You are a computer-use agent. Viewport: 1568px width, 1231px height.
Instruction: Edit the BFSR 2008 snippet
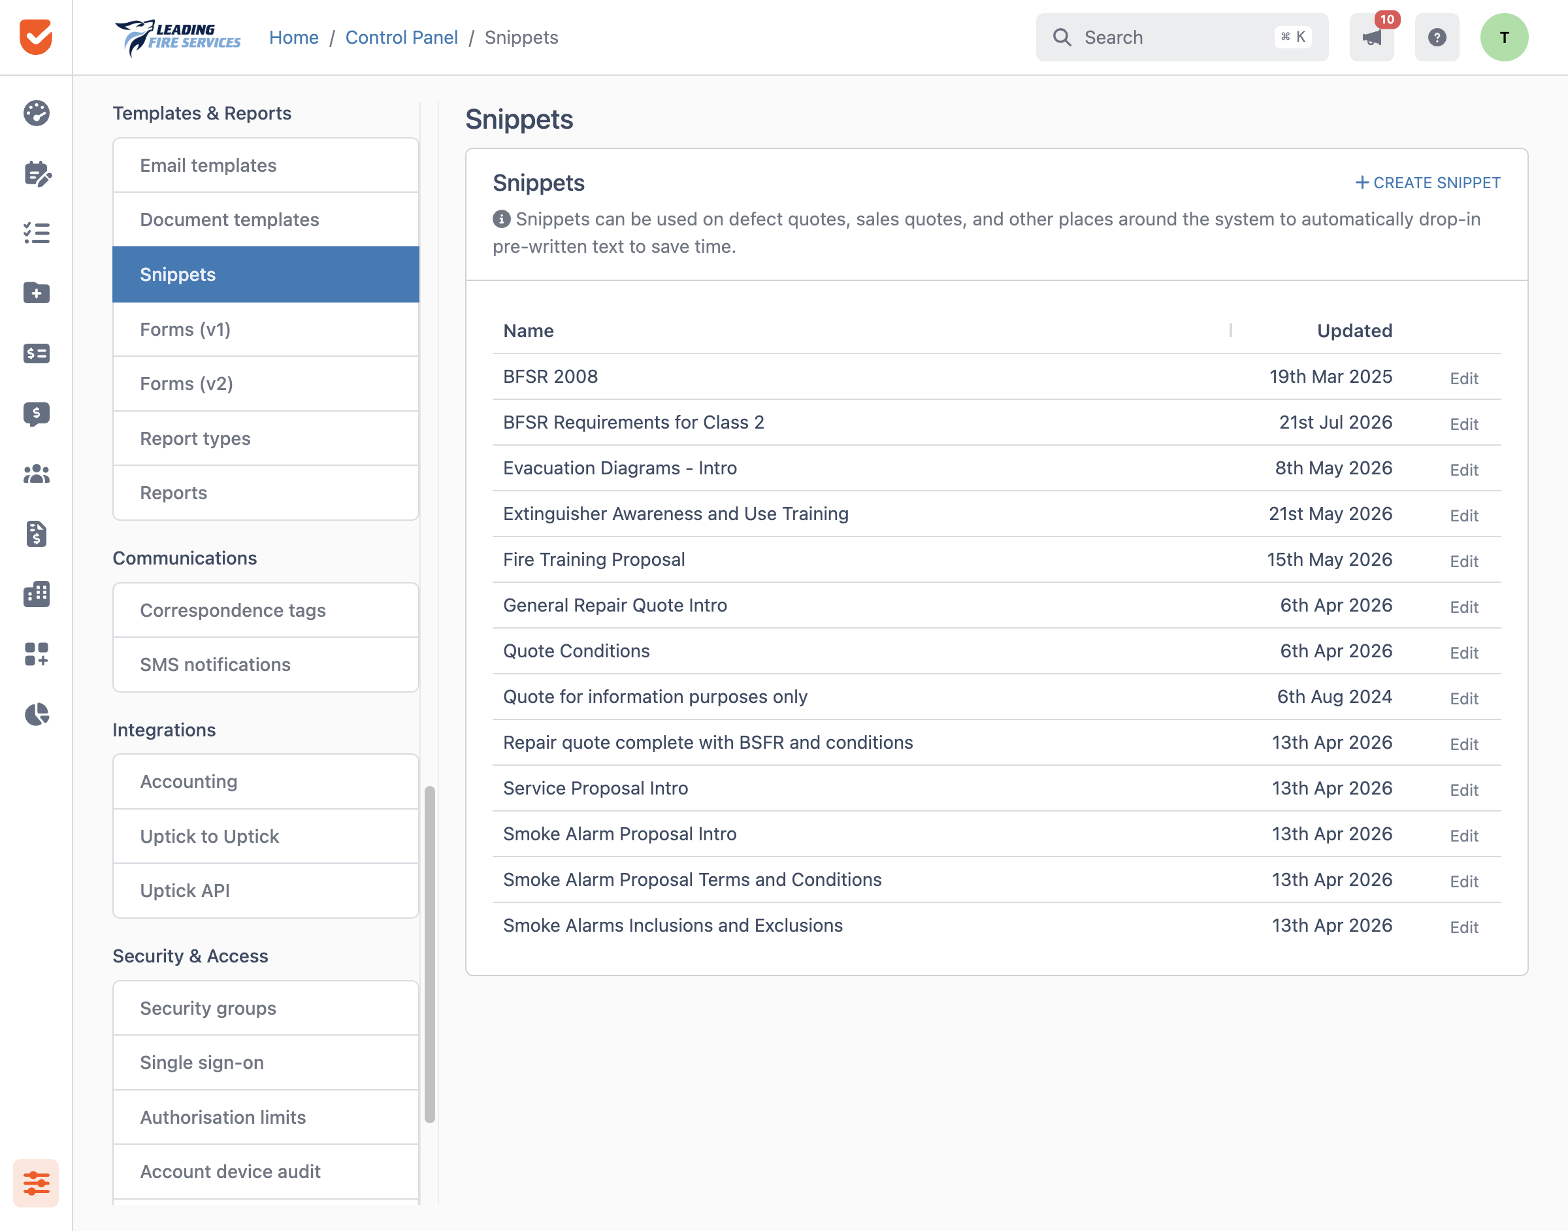point(1464,378)
